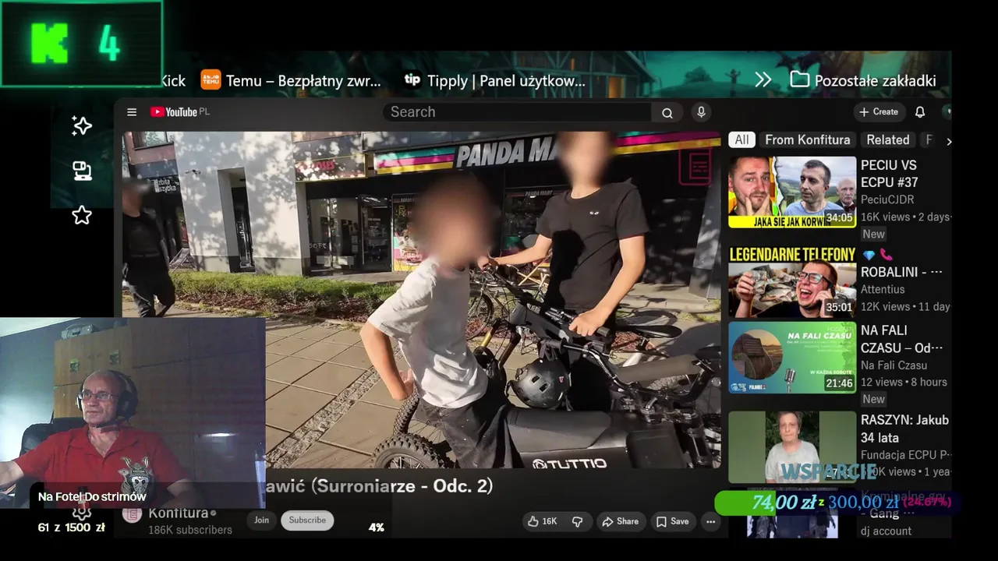998x561 pixels.
Task: Open YouTube notifications bell
Action: click(920, 112)
